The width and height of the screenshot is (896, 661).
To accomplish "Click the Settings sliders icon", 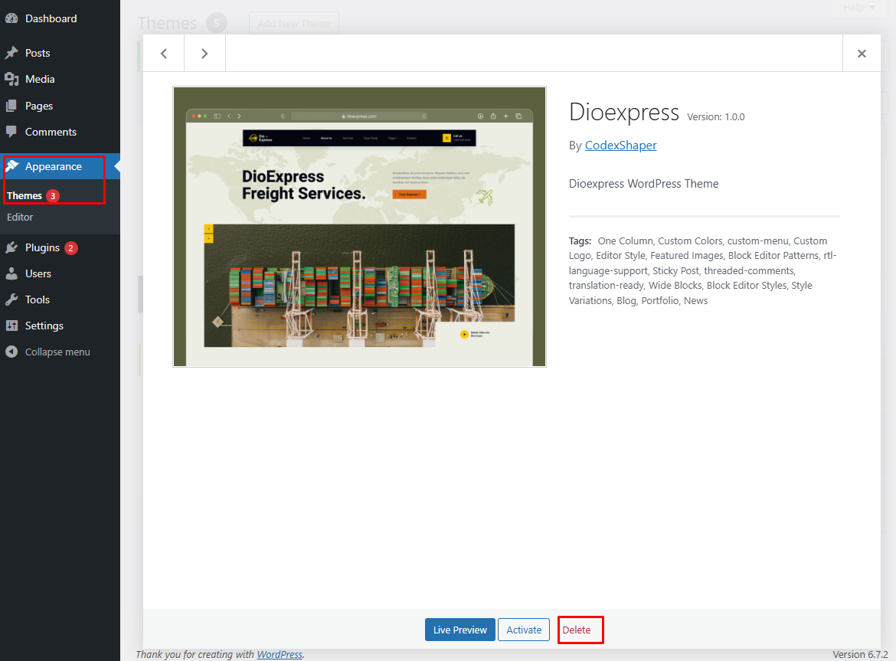I will pos(11,326).
